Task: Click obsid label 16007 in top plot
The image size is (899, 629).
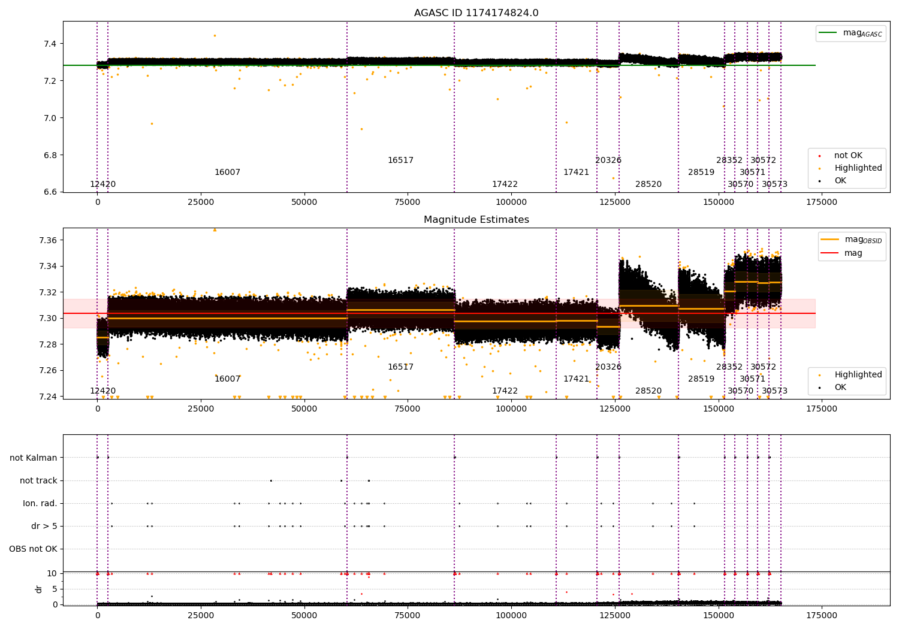Action: click(x=227, y=173)
